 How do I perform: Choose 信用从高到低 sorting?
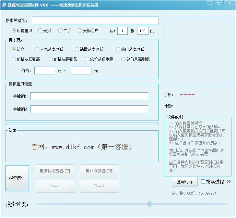[x=118, y=49]
